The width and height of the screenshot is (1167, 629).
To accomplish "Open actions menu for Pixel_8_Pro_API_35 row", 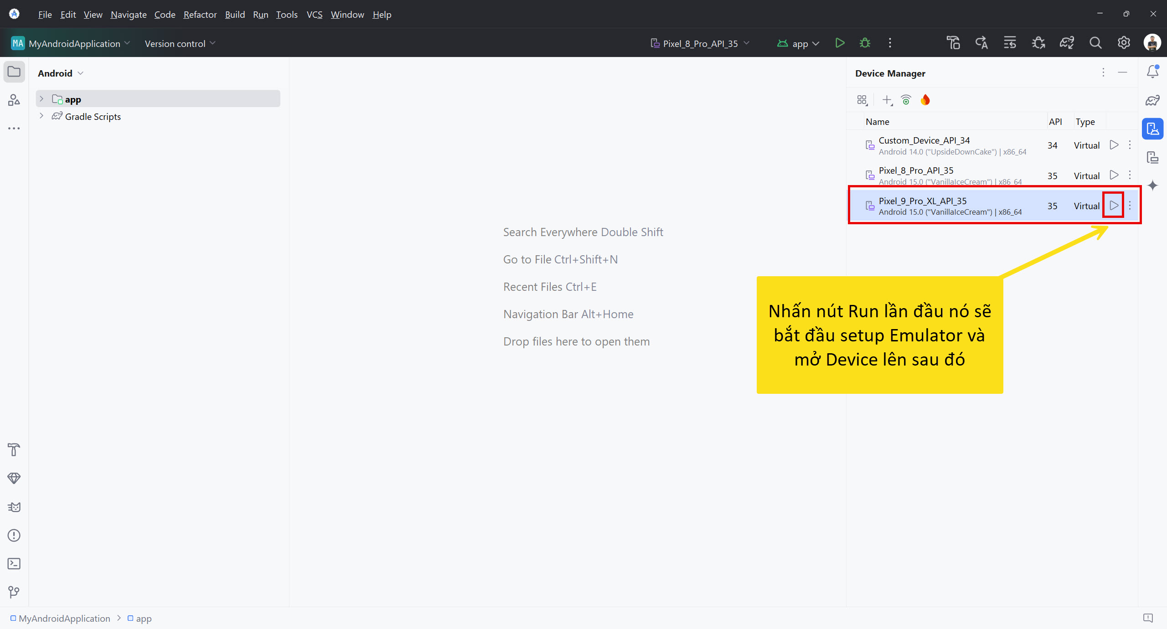I will click(x=1130, y=175).
